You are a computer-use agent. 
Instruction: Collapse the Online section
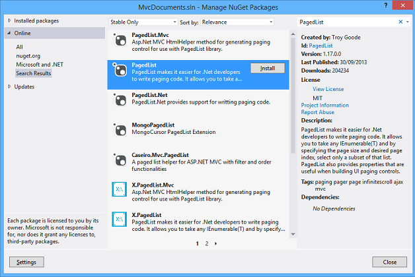pos(9,33)
